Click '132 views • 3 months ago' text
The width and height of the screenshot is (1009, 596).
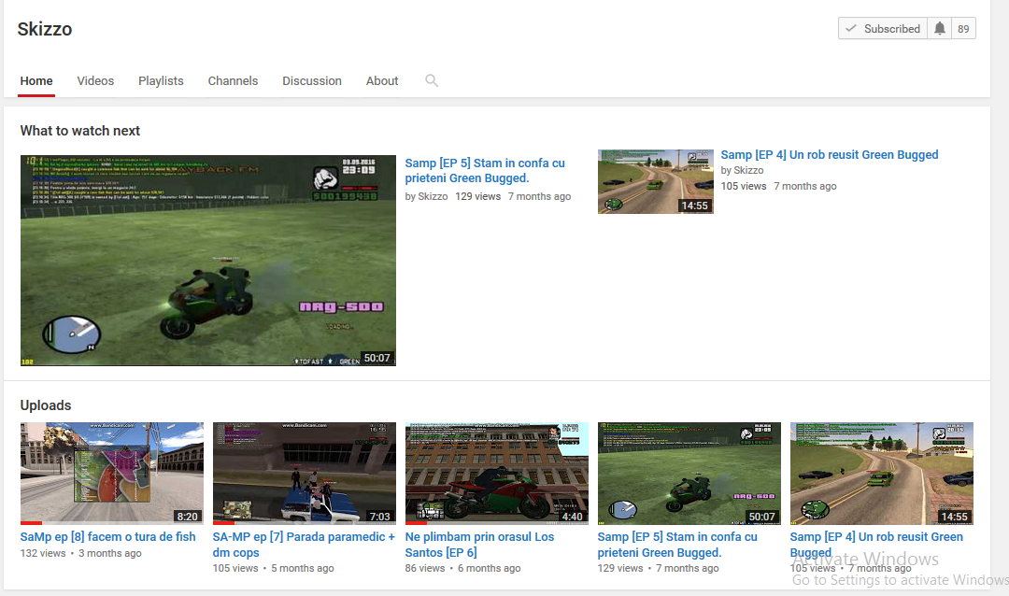(x=80, y=553)
